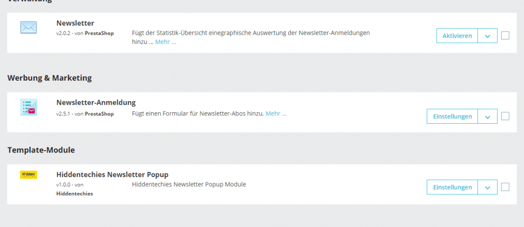Click the Werbung & Marketing section heading
524x227 pixels.
49,78
